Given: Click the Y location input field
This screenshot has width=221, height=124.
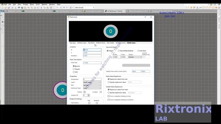Looking at the screenshot, I should pos(92,53).
